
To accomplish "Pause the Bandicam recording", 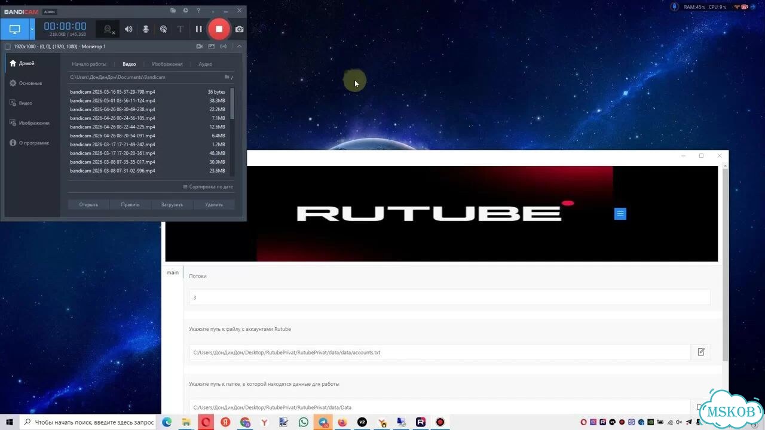I will pyautogui.click(x=198, y=29).
